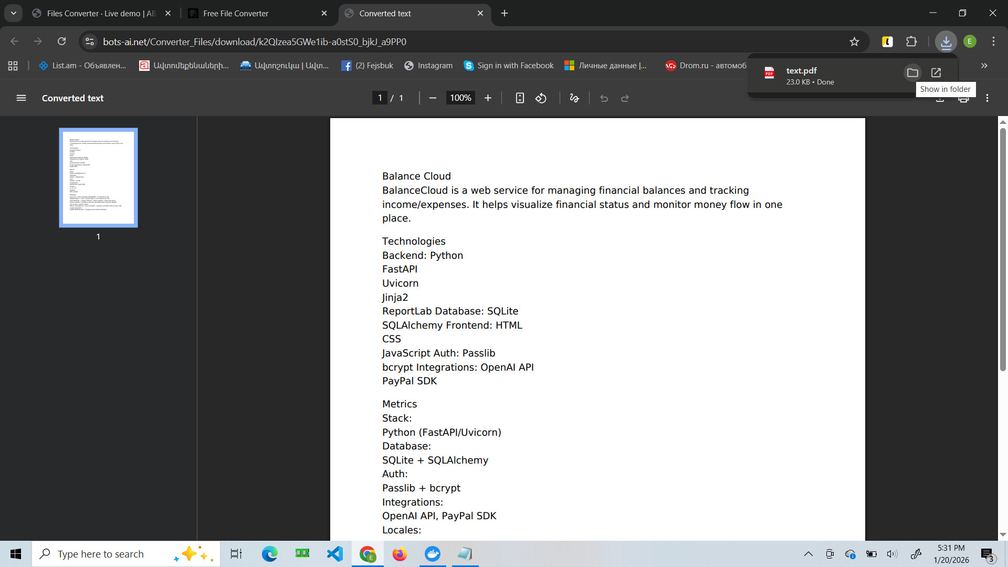Click the browser extensions puzzle icon
The height and width of the screenshot is (567, 1008).
coord(912,41)
